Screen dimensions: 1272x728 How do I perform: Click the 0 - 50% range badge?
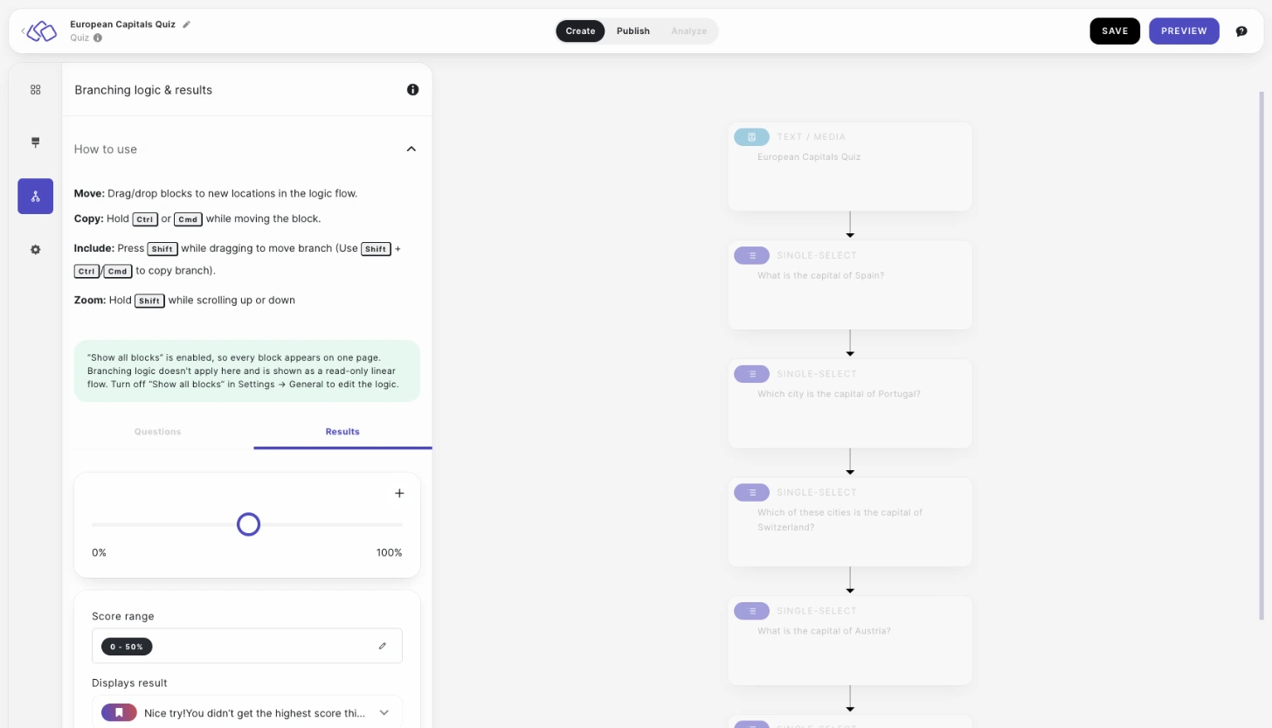pyautogui.click(x=127, y=647)
